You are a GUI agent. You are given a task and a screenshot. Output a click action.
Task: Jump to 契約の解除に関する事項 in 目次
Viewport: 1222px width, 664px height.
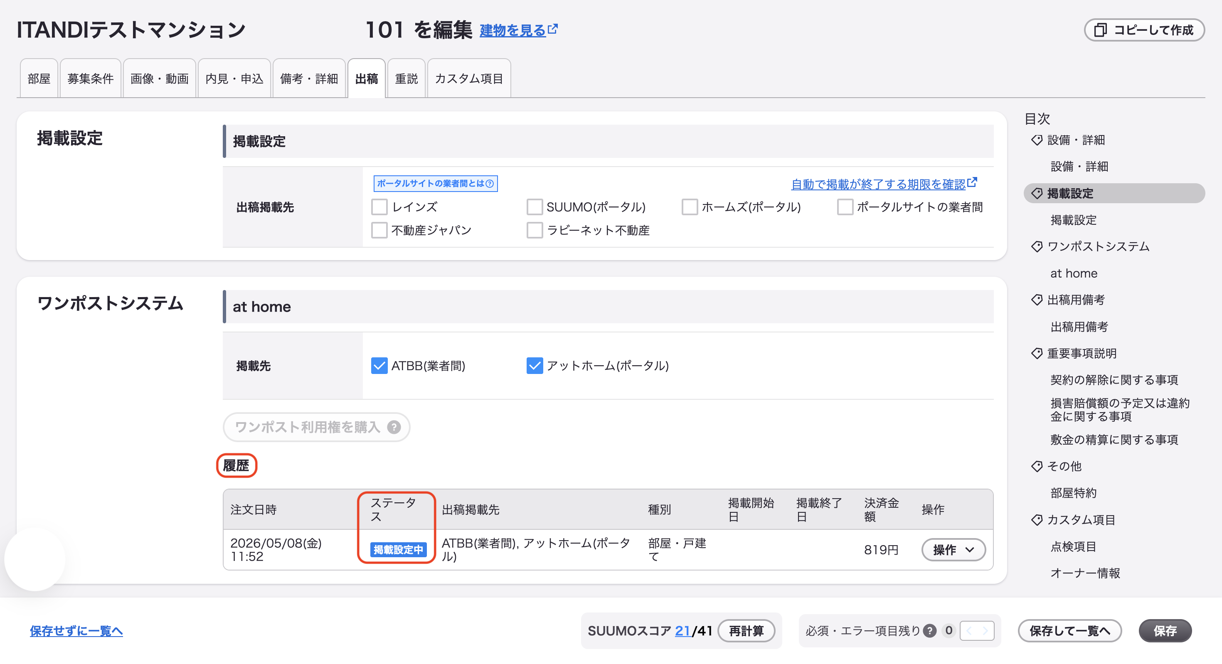(x=1114, y=380)
